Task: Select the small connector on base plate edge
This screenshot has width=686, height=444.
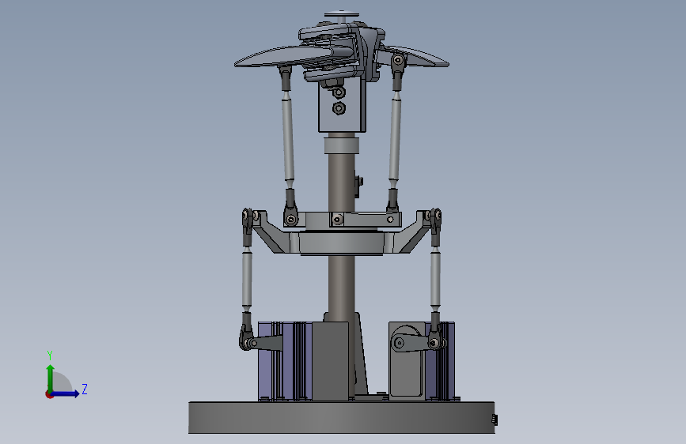Action: click(495, 420)
